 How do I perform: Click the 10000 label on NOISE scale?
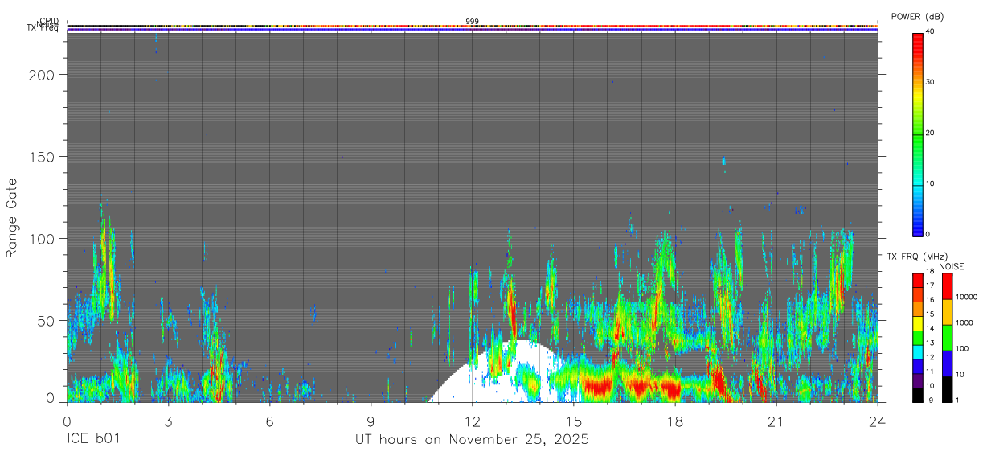pos(965,297)
